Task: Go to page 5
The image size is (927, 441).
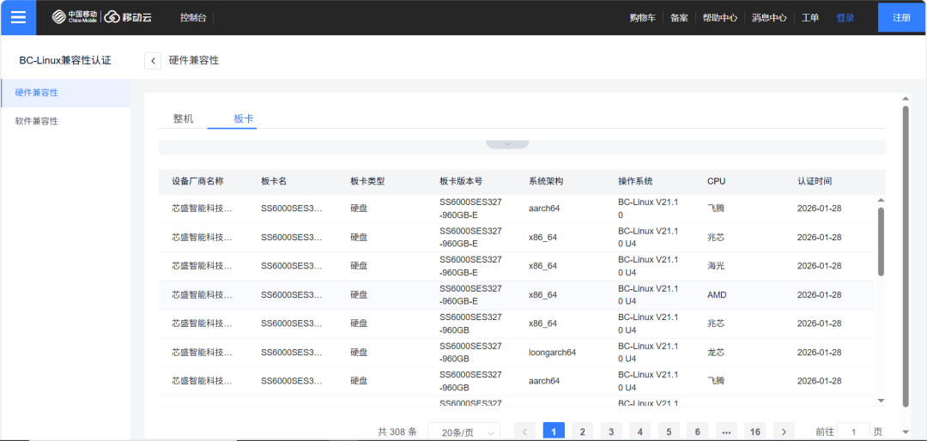Action: [669, 432]
